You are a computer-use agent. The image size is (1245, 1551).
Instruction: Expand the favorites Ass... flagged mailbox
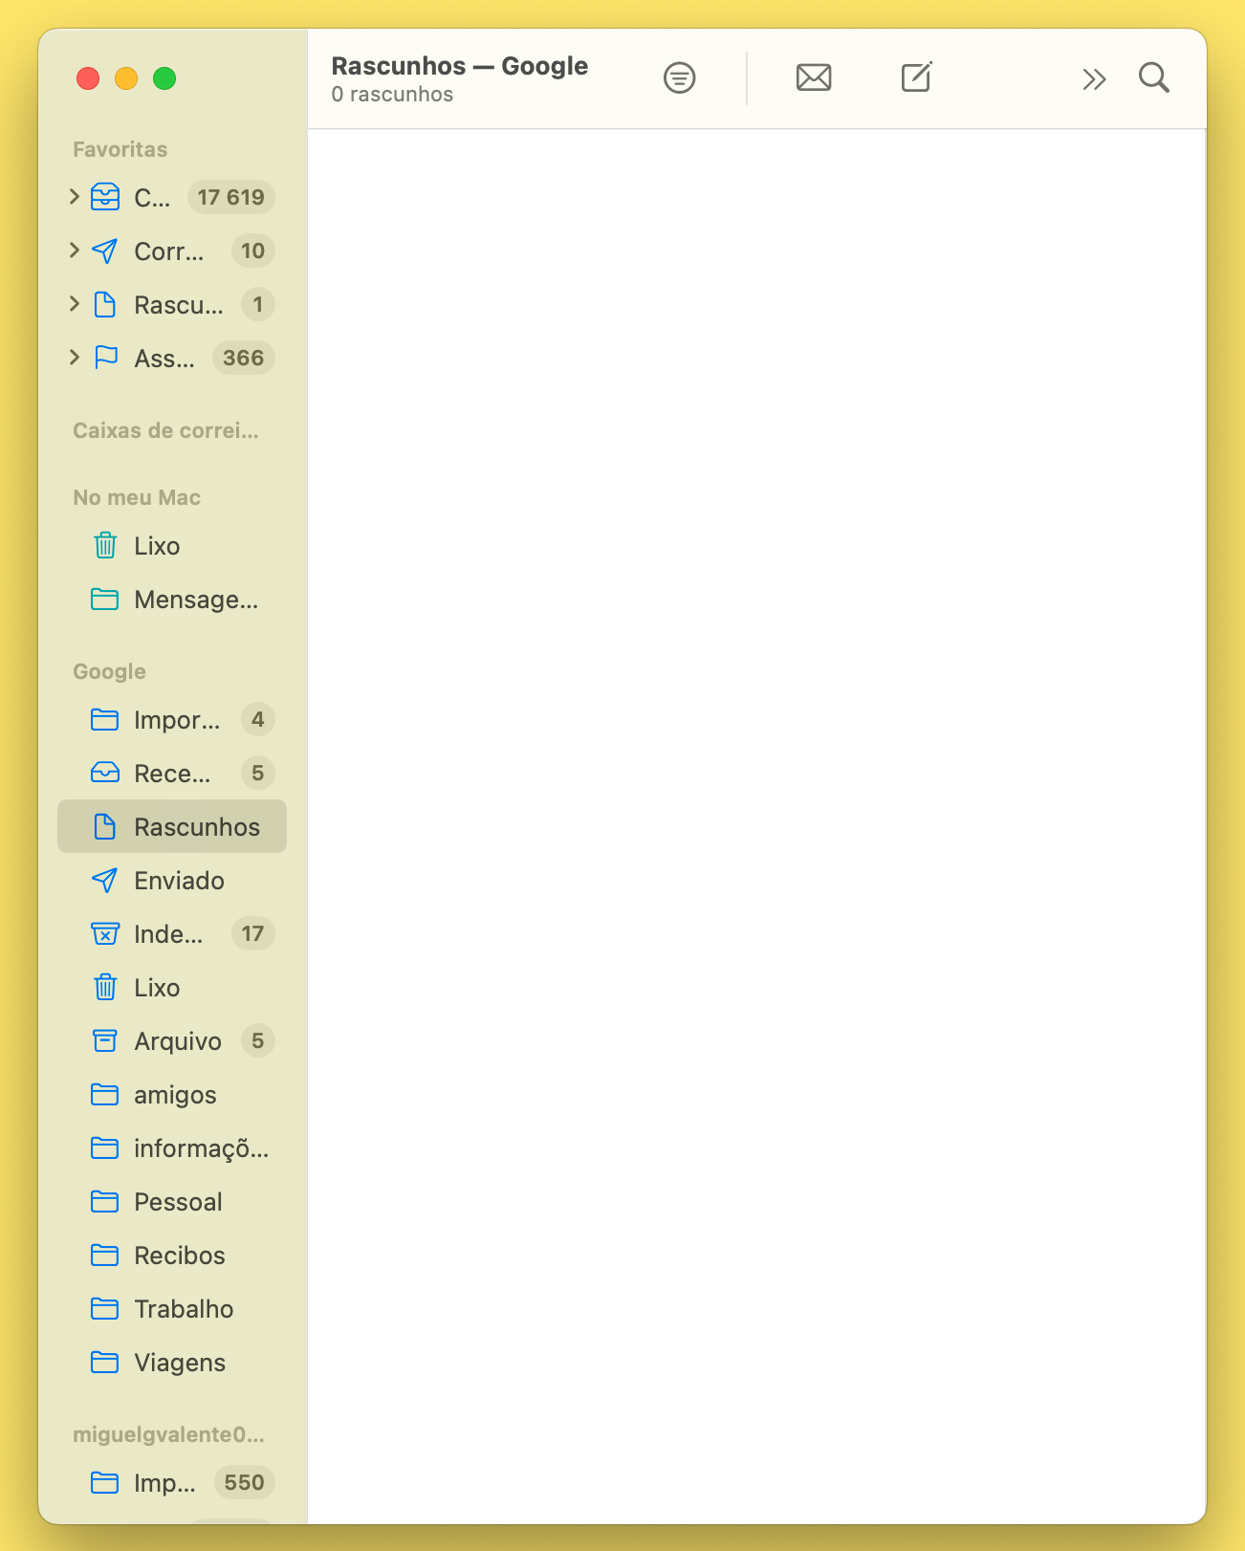coord(75,358)
